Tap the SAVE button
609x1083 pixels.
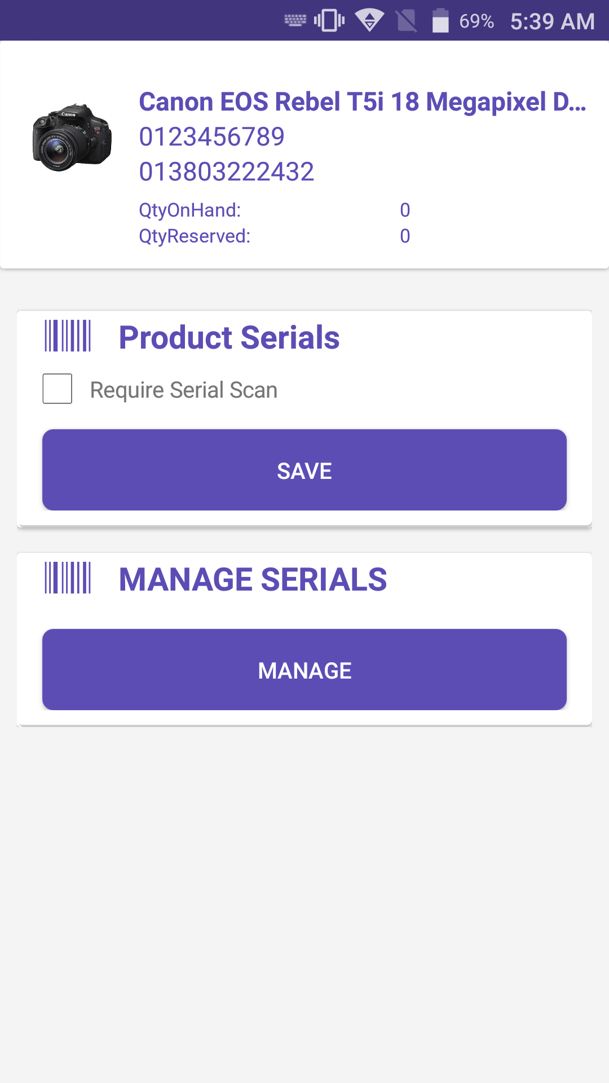pos(304,469)
